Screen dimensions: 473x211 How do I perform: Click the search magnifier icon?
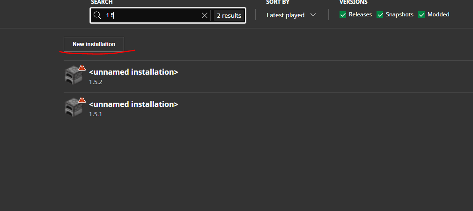[97, 15]
